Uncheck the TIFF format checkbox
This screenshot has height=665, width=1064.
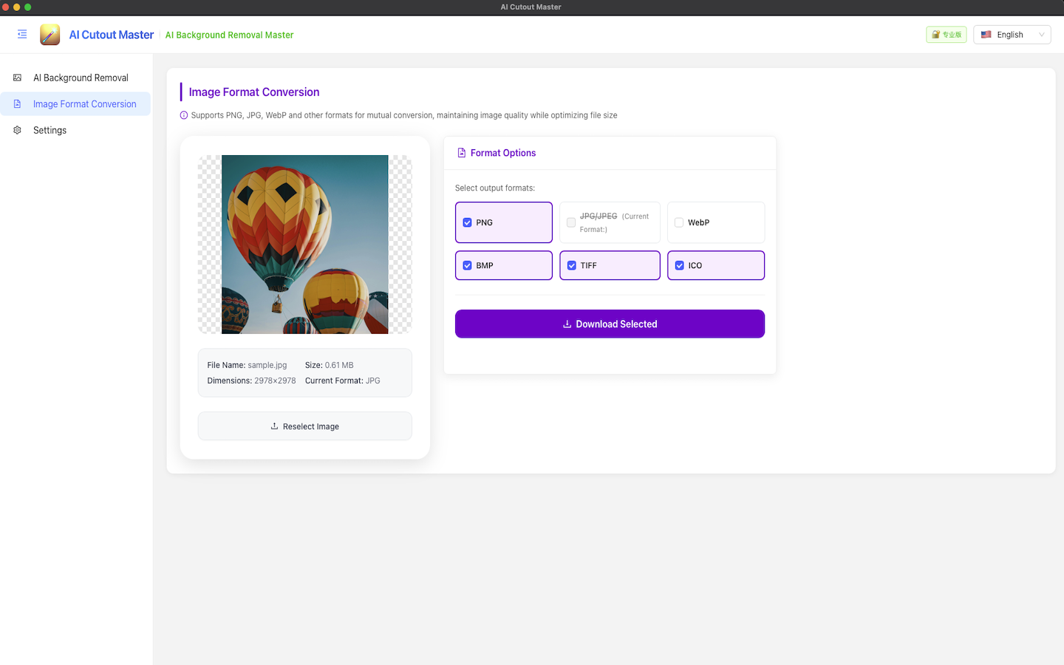(x=570, y=265)
